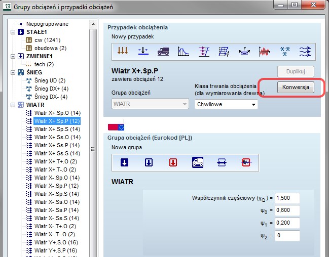This screenshot has height=257, width=329.
Task: Create new accidental group with red arrow icon
Action: (x=173, y=162)
